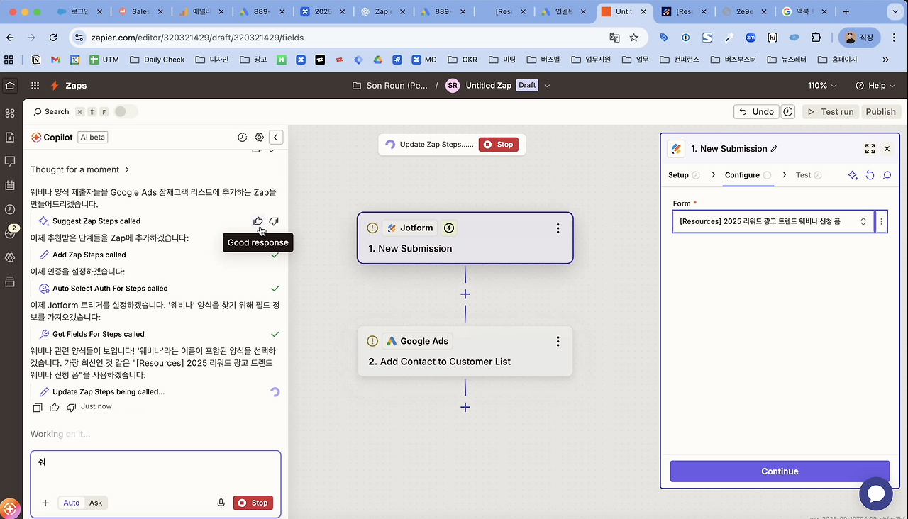Stop the Update Zap Steps process
Viewport: 908px width, 519px height.
click(499, 145)
